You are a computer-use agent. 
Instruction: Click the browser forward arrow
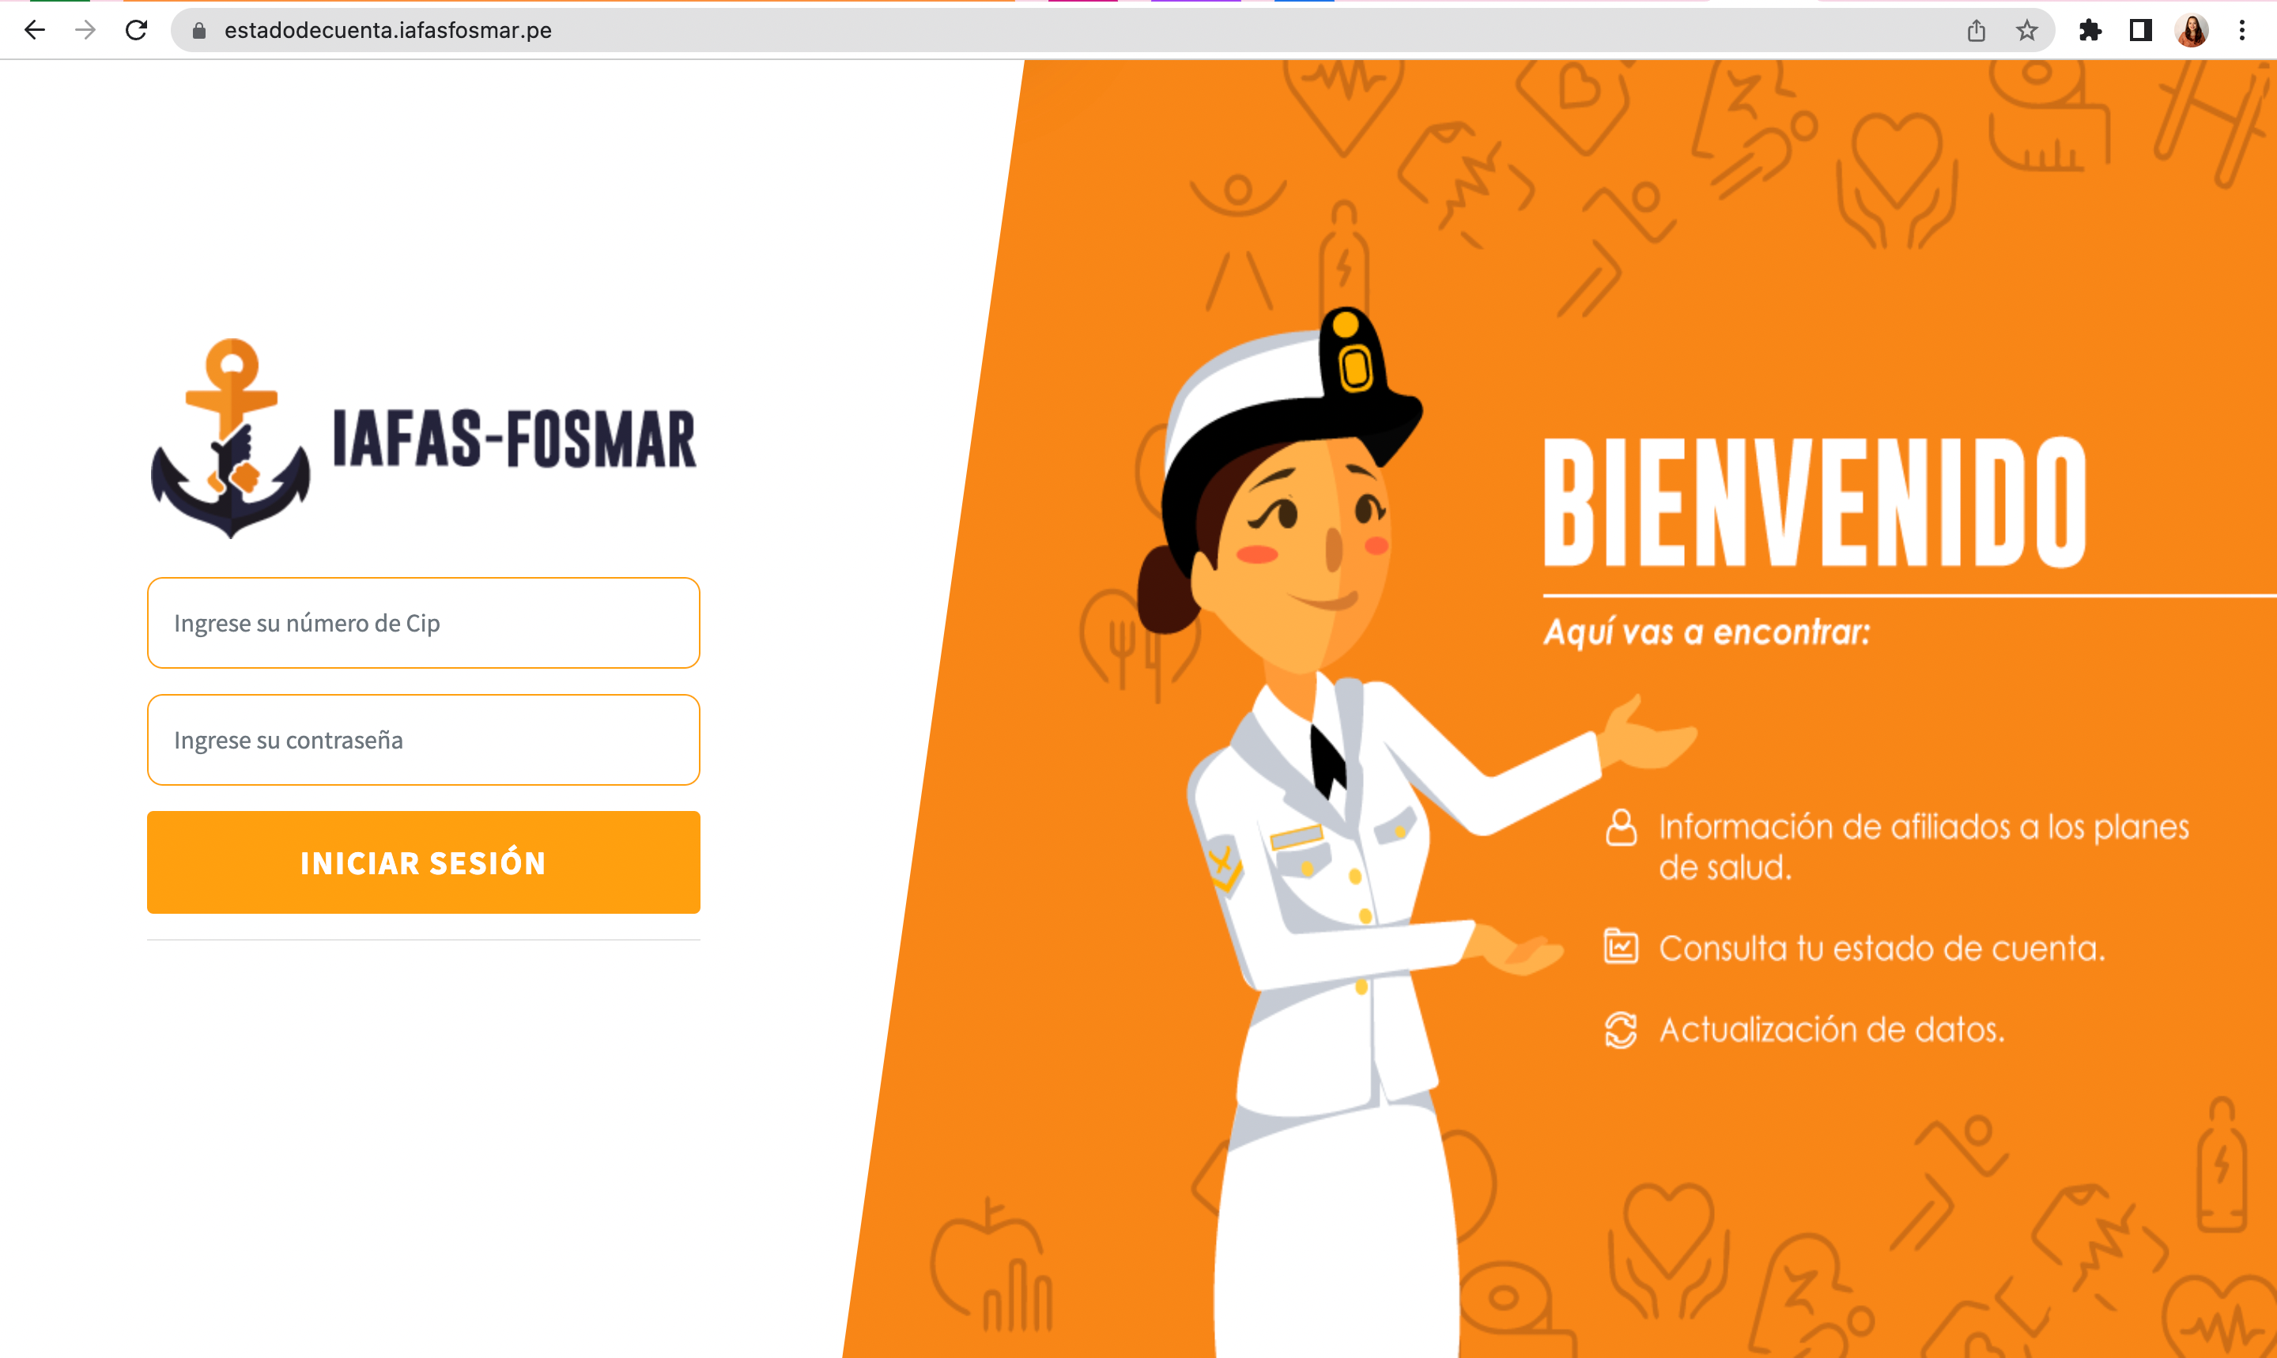coord(85,30)
